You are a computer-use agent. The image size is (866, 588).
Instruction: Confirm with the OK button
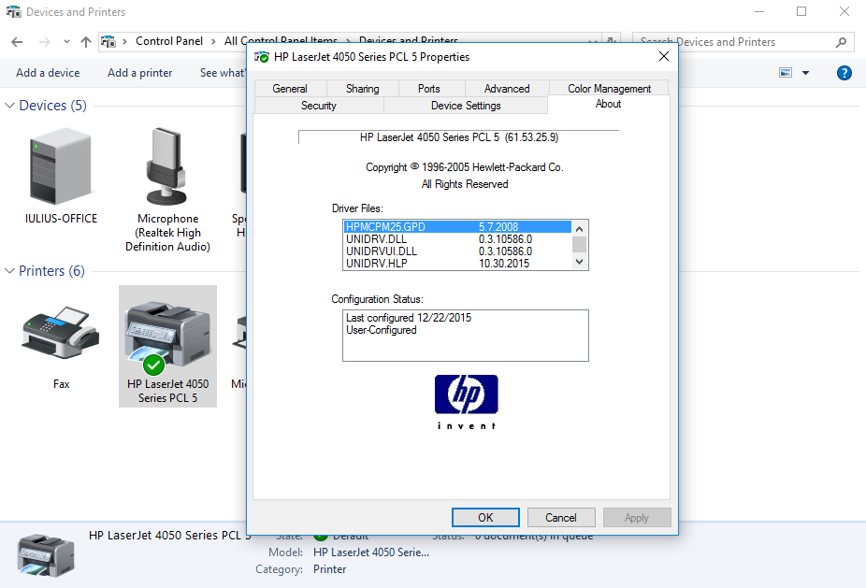click(485, 517)
